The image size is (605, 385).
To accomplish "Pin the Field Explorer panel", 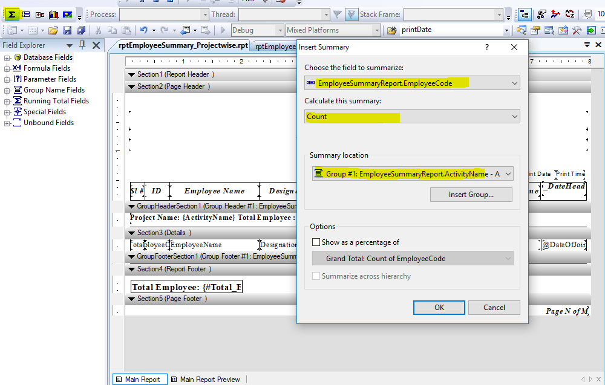I will click(83, 45).
